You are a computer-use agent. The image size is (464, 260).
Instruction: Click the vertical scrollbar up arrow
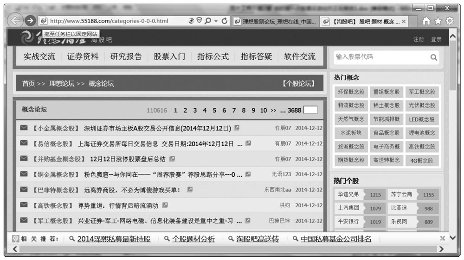(453, 36)
